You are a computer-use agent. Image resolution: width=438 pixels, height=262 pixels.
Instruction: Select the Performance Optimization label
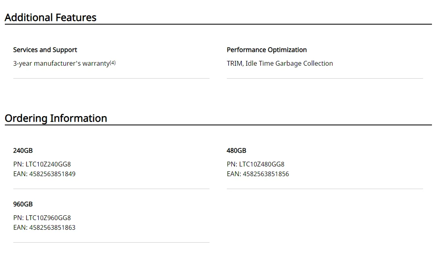(x=267, y=50)
